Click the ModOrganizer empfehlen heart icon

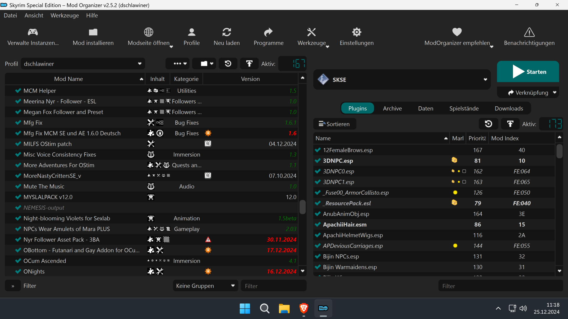tap(457, 32)
